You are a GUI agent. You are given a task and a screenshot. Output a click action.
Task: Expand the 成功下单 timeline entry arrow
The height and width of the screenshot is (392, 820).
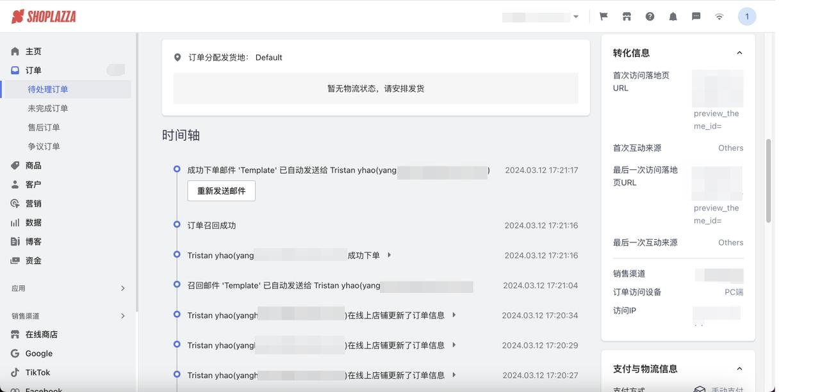[x=389, y=255]
